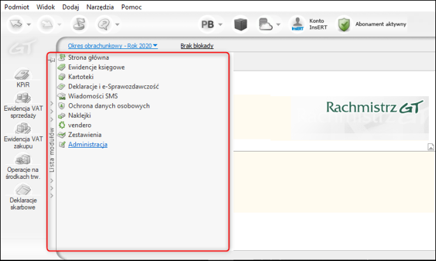Open the Pomoc menu
This screenshot has width=436, height=261.
[x=131, y=7]
